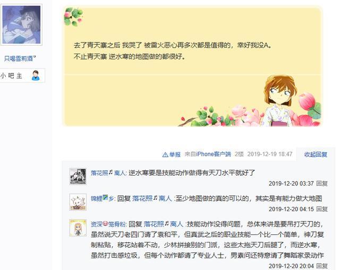The image size is (340, 270).
Task: Open profile of 只喝雪莉酒
Action: [x=20, y=58]
